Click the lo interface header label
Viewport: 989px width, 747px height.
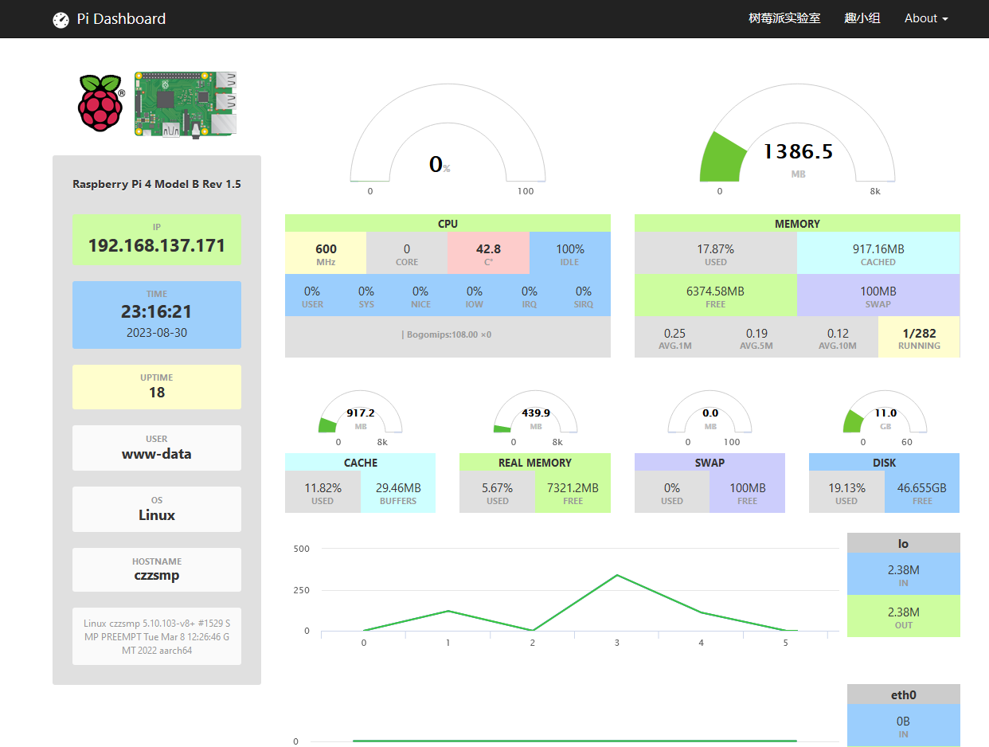tap(904, 543)
